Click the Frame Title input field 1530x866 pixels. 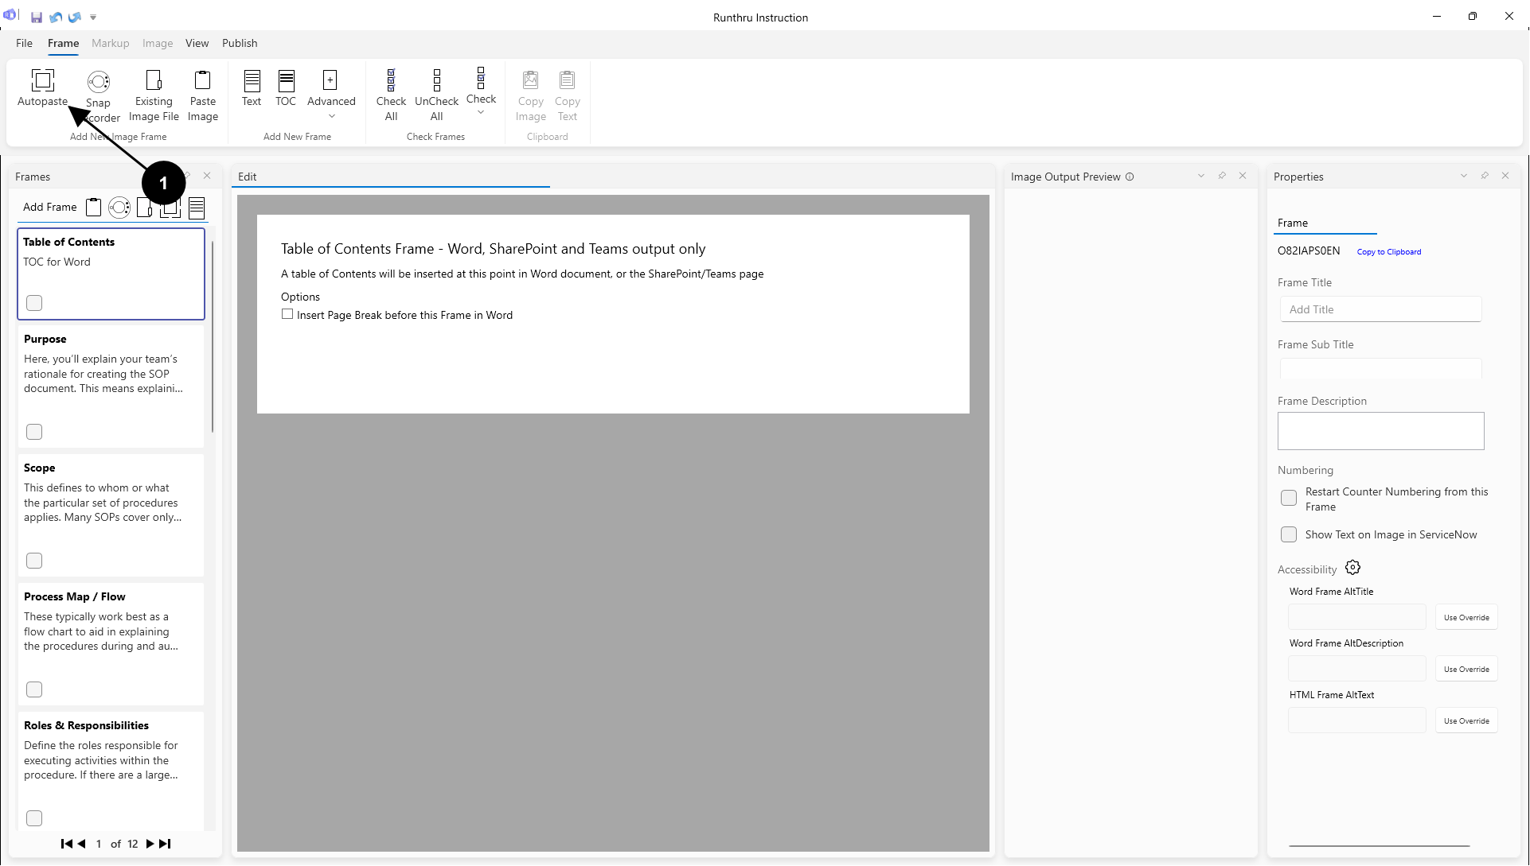1380,309
